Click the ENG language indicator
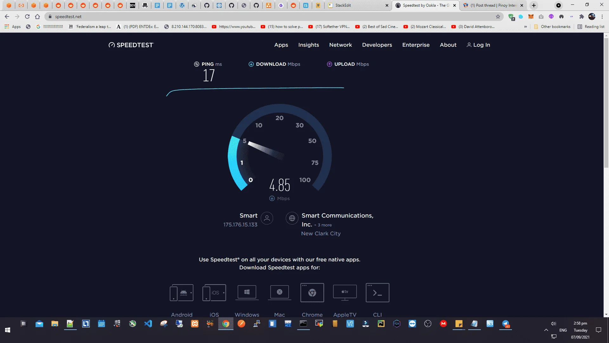 tap(563, 330)
